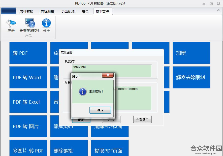
Task: Close the 提示 dialog with red X
Action: tap(108, 75)
